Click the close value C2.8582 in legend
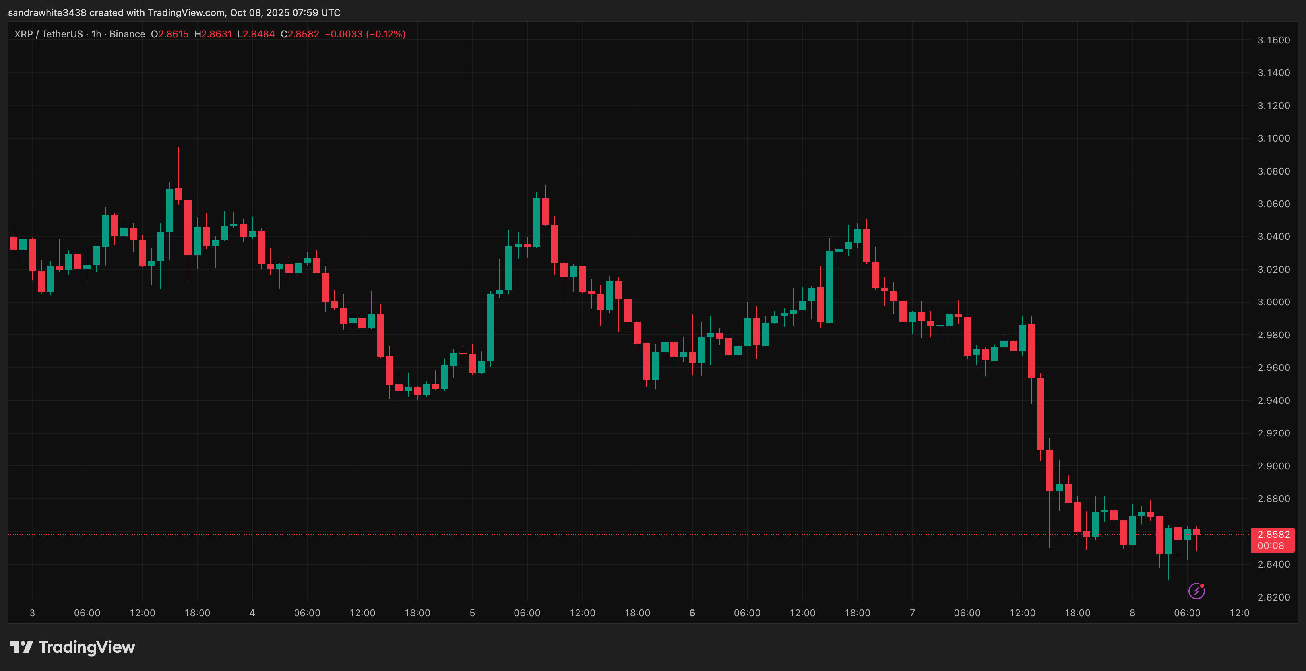Viewport: 1306px width, 671px height. point(300,34)
